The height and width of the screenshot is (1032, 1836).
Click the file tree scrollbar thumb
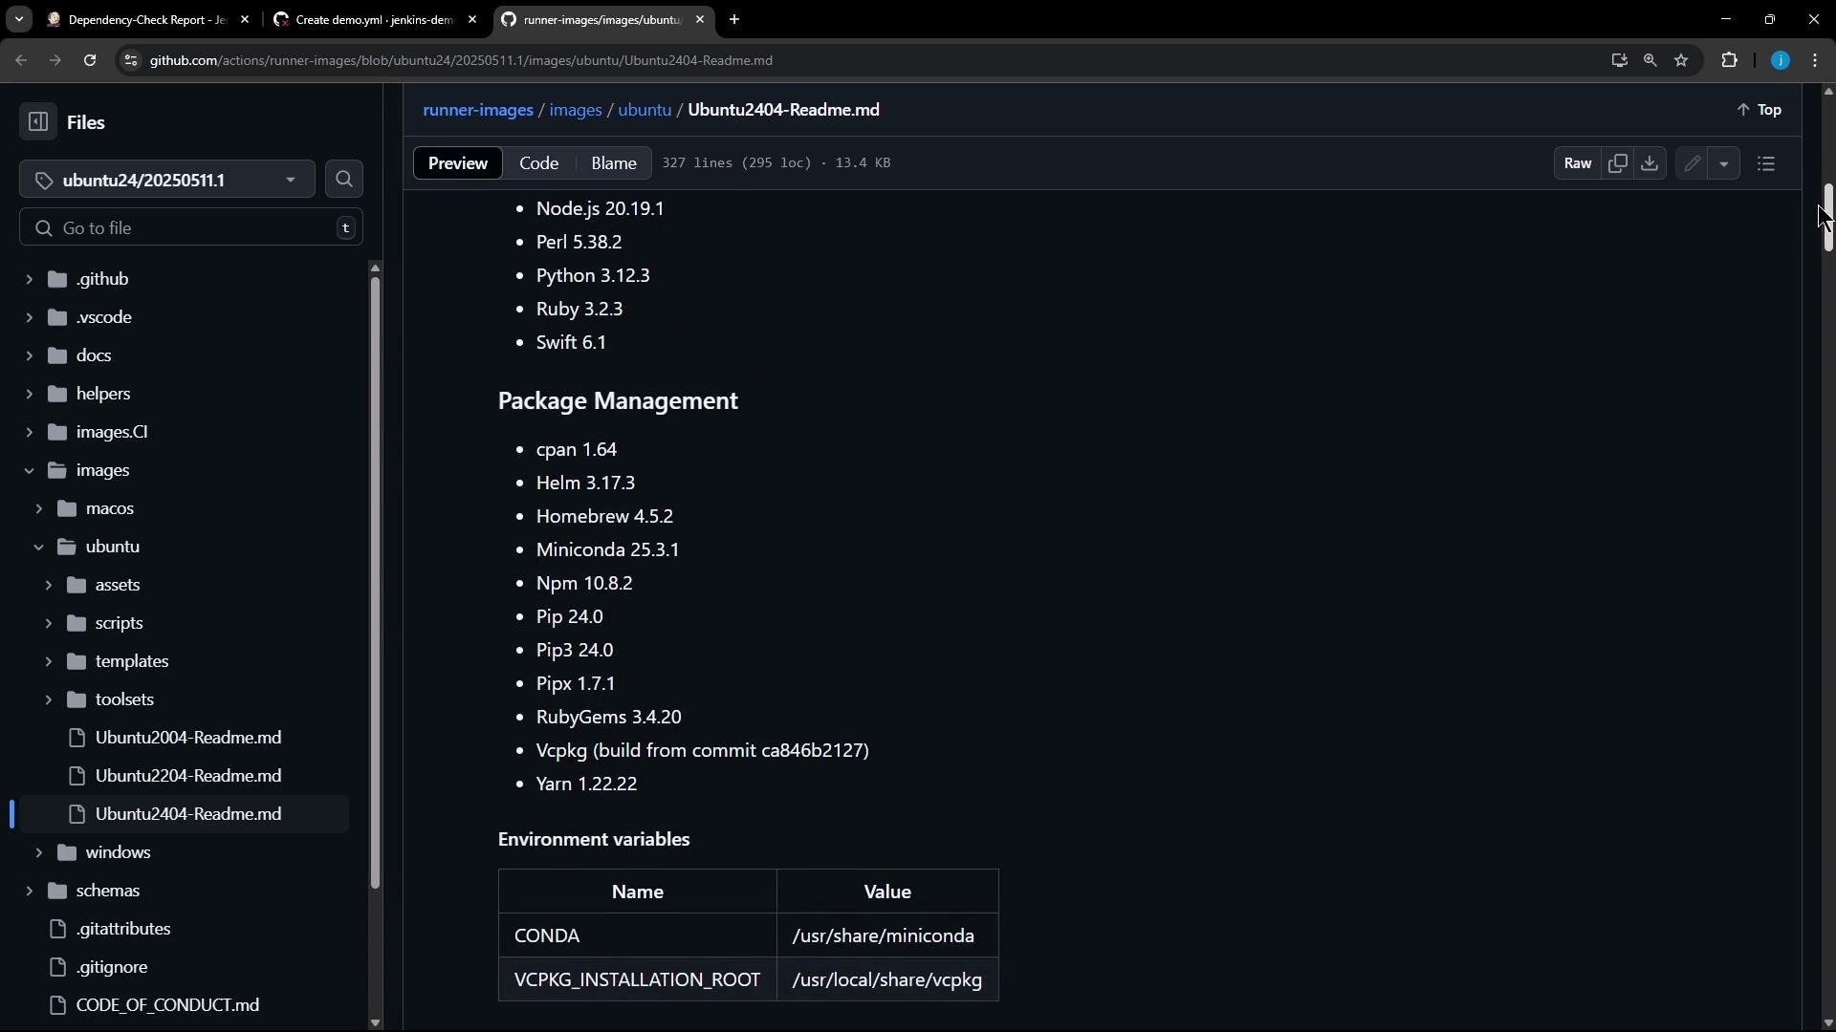pos(375,583)
